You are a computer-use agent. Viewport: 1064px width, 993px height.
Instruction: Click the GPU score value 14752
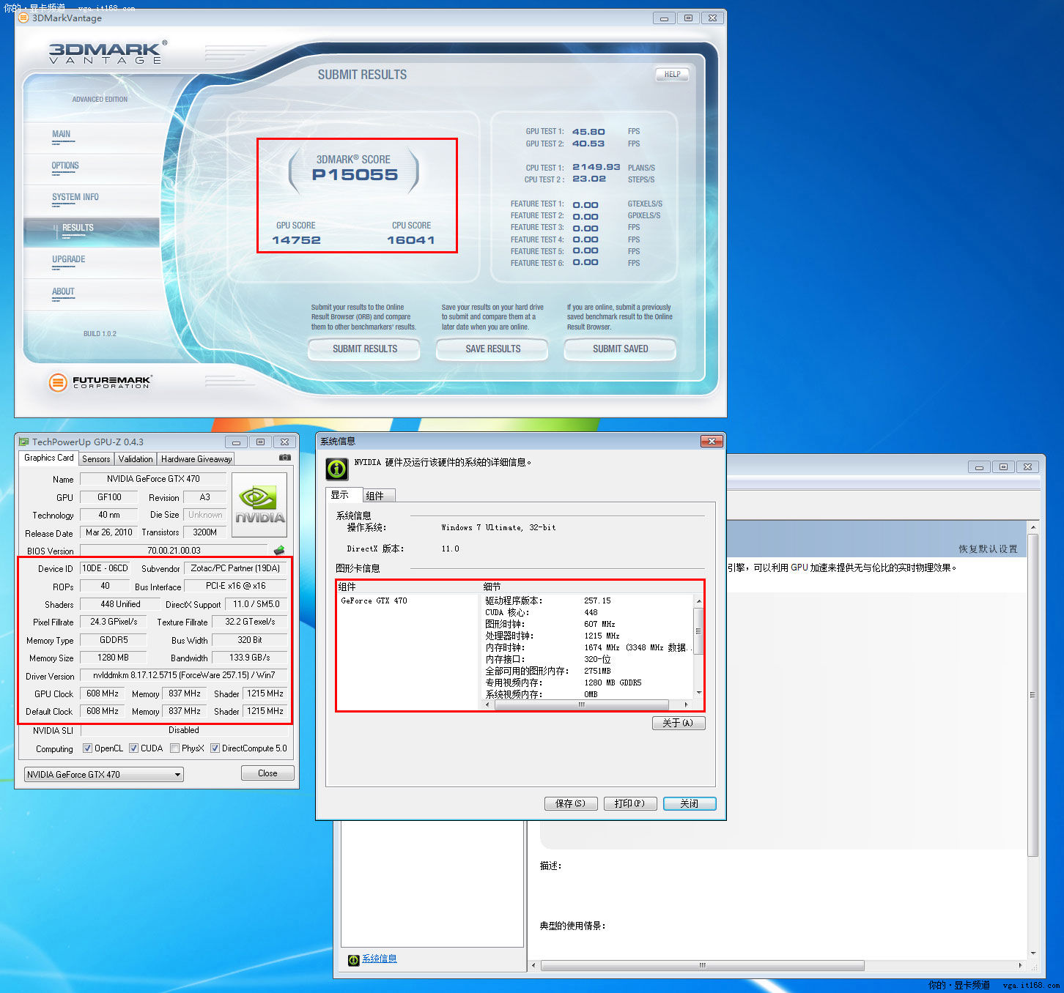pyautogui.click(x=296, y=240)
